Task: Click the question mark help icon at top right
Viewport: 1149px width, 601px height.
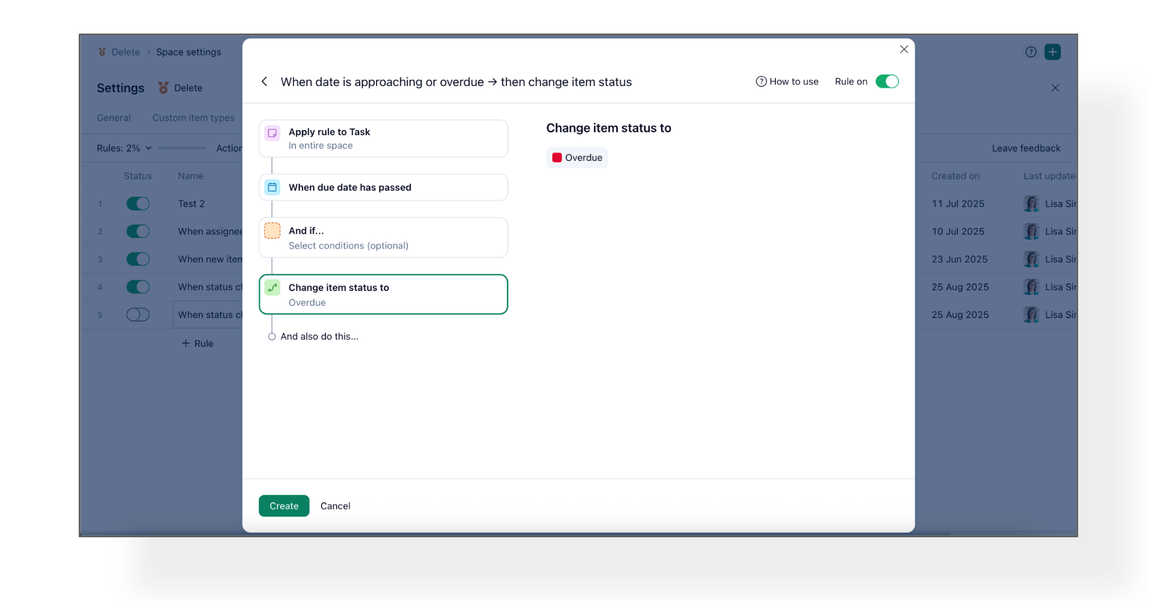Action: 1030,52
